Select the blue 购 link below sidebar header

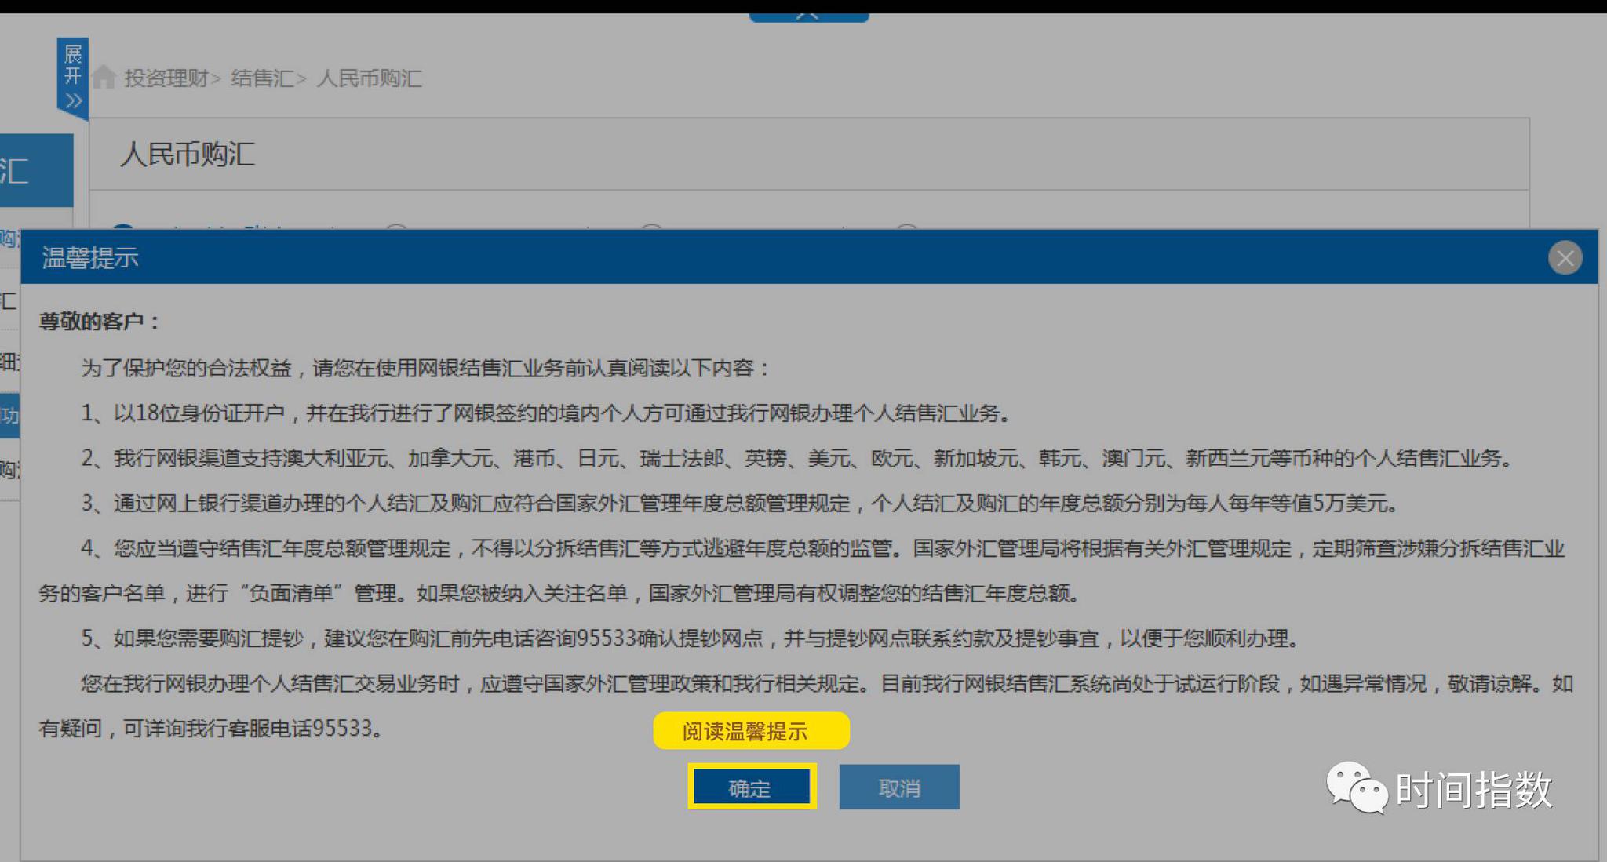point(8,238)
